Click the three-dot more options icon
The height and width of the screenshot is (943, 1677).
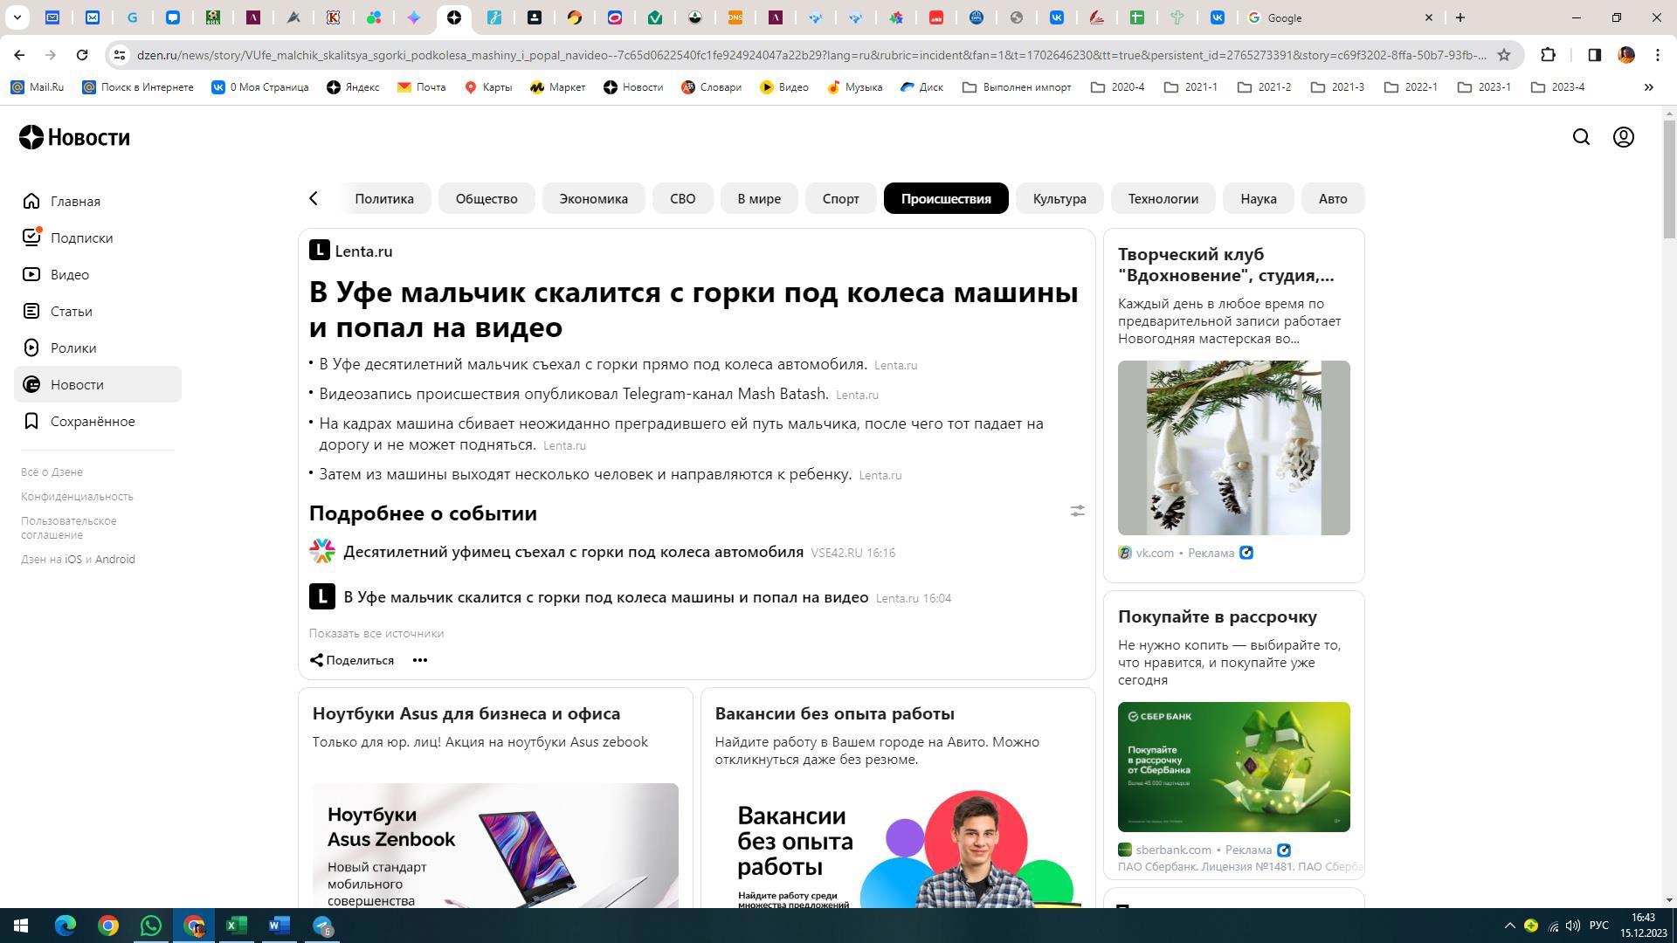[420, 660]
